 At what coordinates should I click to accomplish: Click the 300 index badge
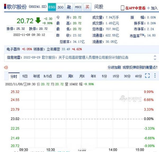click(x=60, y=7)
